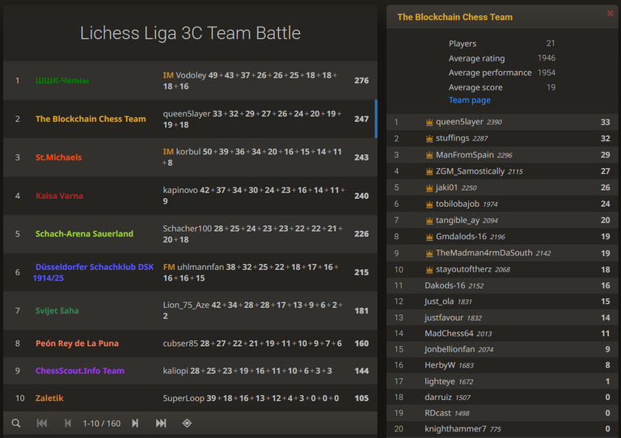Go to previous page of standings
Image resolution: width=621 pixels, height=438 pixels.
point(68,423)
